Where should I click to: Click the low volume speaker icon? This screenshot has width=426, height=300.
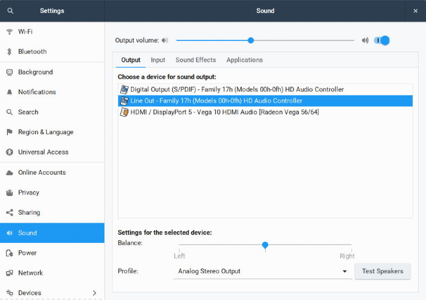pos(165,40)
